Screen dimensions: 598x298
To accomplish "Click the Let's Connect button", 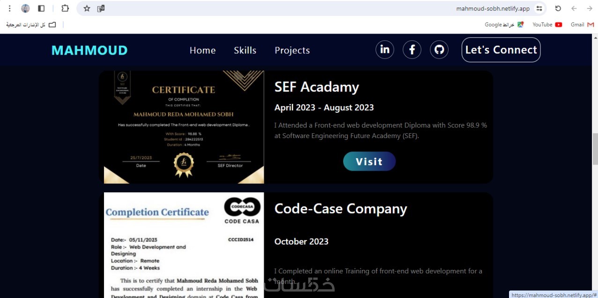I will tap(501, 50).
